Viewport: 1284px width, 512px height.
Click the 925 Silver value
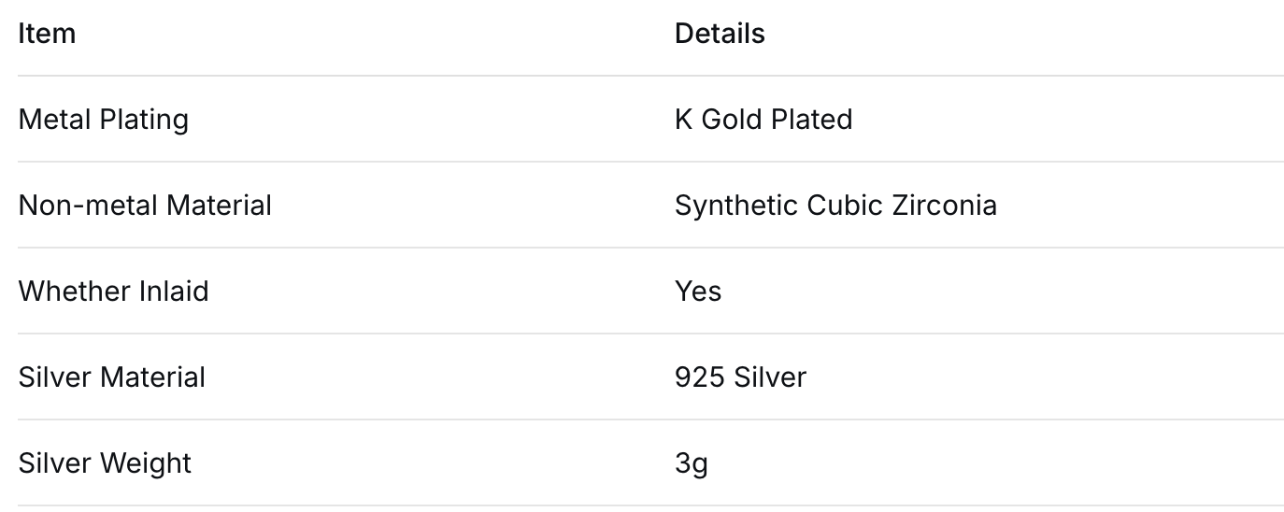click(x=740, y=377)
